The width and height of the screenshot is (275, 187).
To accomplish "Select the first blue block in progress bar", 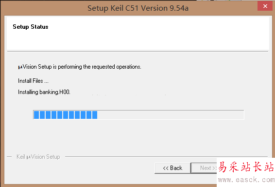I will click(36, 115).
